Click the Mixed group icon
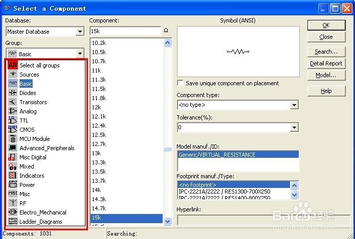Viewport: 355px width, 239px height. tap(13, 166)
